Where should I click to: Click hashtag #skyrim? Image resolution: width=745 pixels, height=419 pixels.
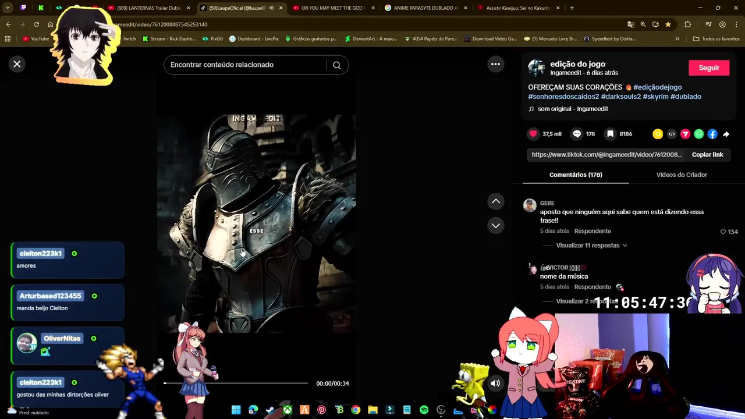coord(655,97)
